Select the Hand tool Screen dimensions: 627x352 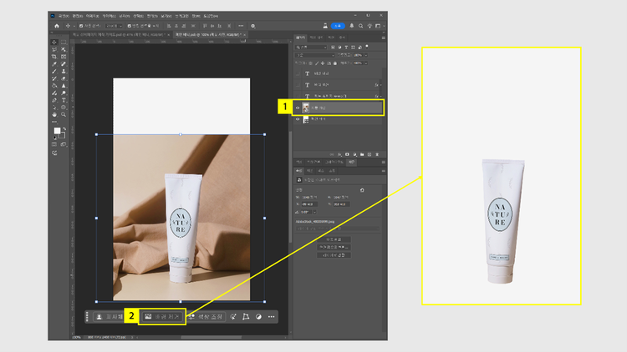[x=55, y=114]
